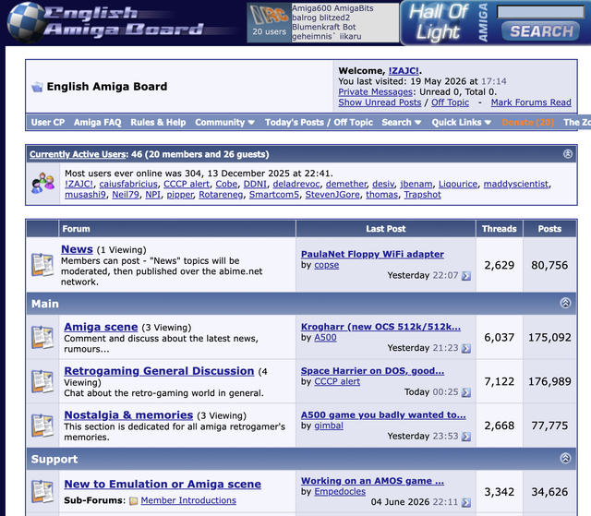
Task: Go to last post arrow for PaulaNet thread
Action: pos(466,276)
